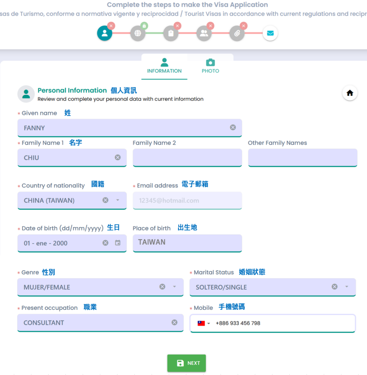
Task: Click the person step icon in progress bar
Action: (105, 33)
